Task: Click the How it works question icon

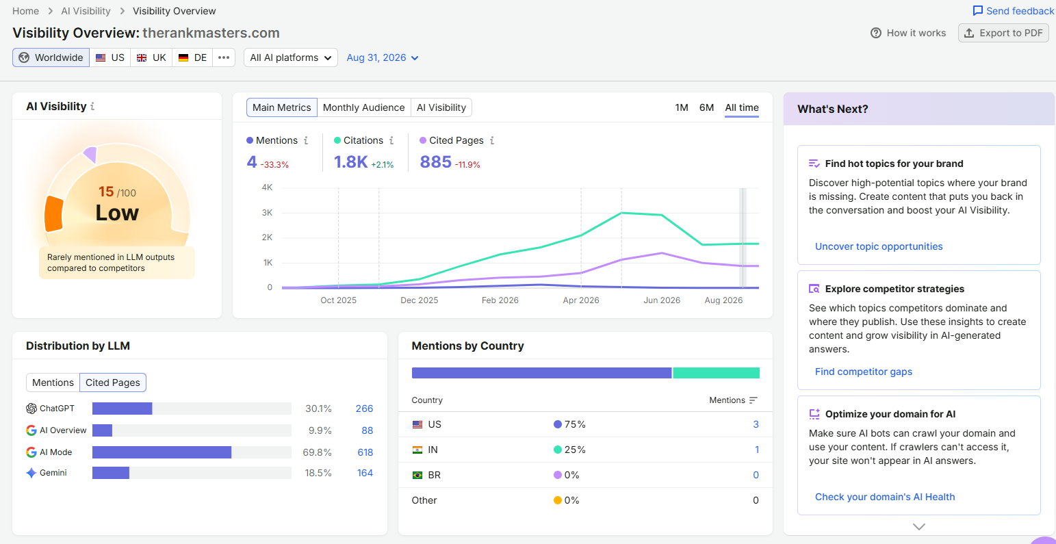Action: [876, 33]
